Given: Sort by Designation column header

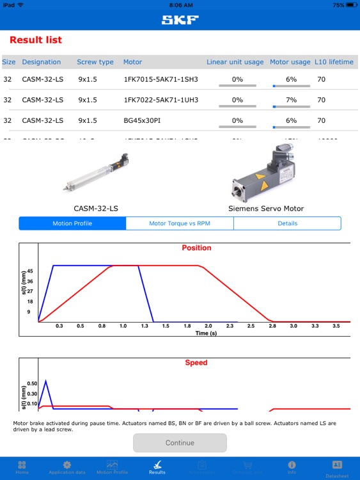Looking at the screenshot, I should [x=42, y=62].
